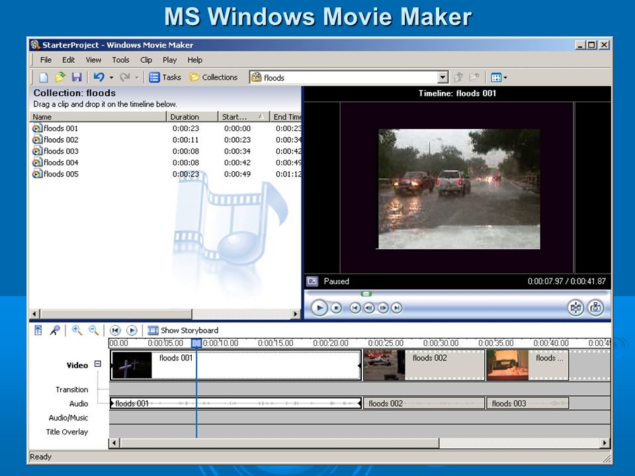Click the collection pane scroll left arrow

click(x=34, y=313)
